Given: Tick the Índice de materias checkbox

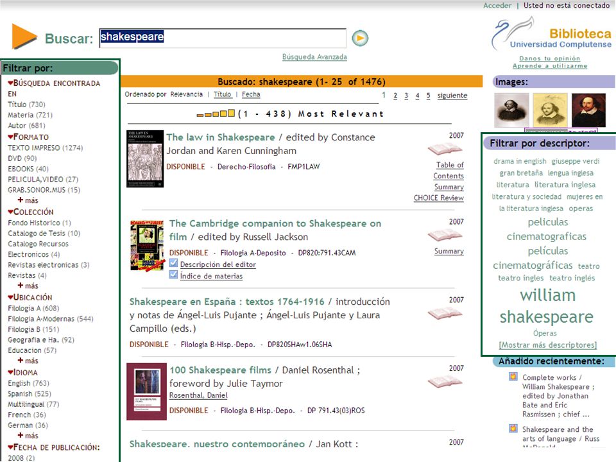Looking at the screenshot, I should click(174, 275).
